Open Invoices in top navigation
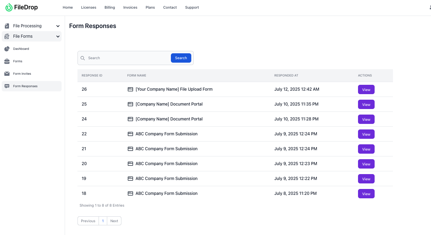Viewport: 431px width, 235px height. click(x=130, y=7)
